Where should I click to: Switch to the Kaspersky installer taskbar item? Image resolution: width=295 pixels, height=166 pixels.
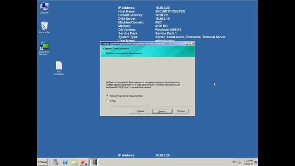(x=94, y=162)
